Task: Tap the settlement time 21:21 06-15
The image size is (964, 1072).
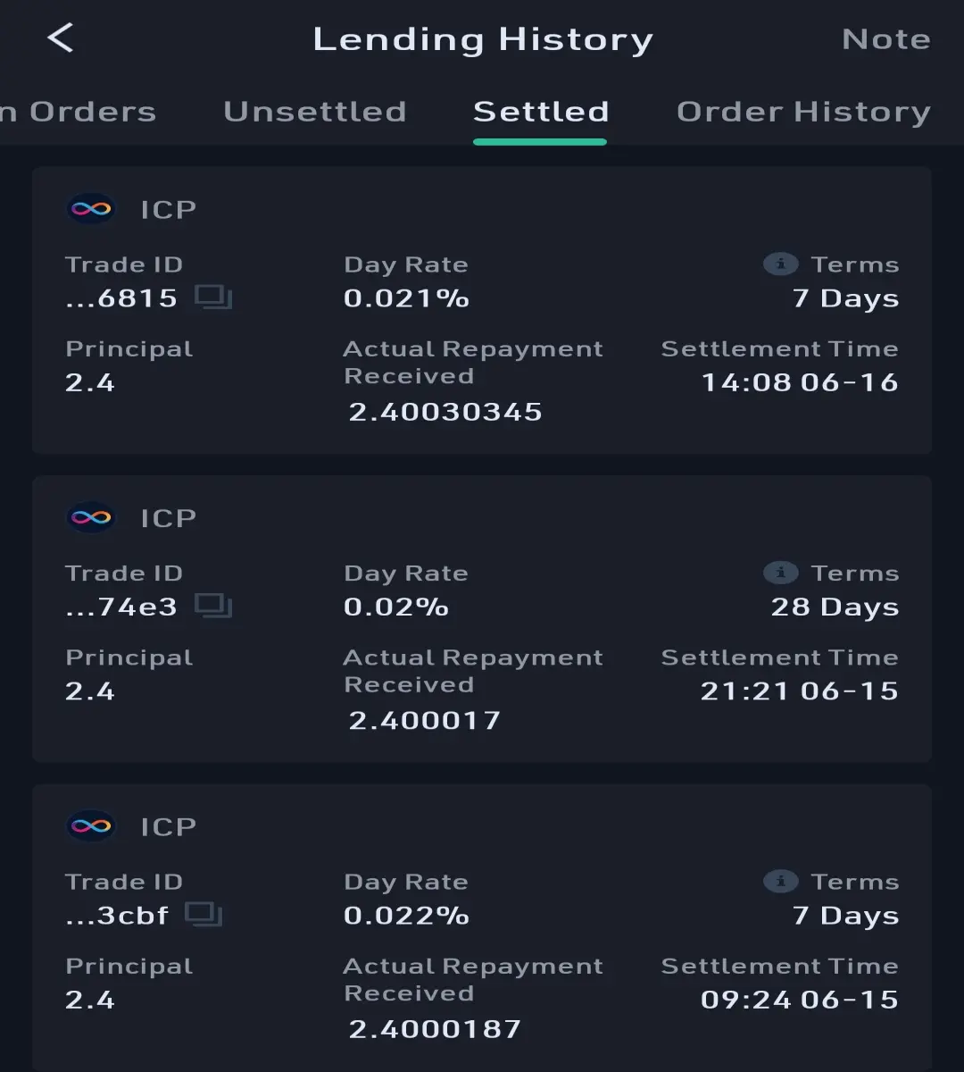Action: pos(799,691)
